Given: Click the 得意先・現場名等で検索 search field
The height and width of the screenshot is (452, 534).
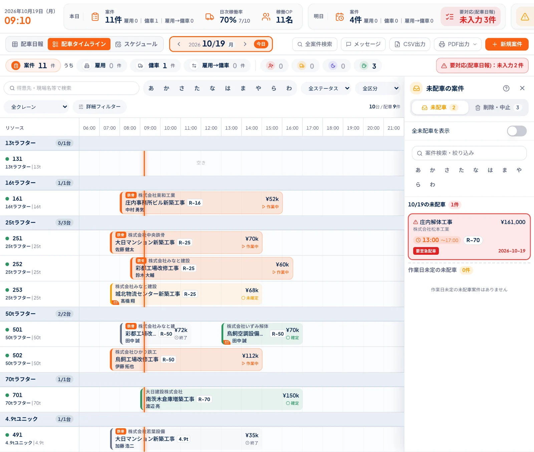Looking at the screenshot, I should tap(71, 88).
